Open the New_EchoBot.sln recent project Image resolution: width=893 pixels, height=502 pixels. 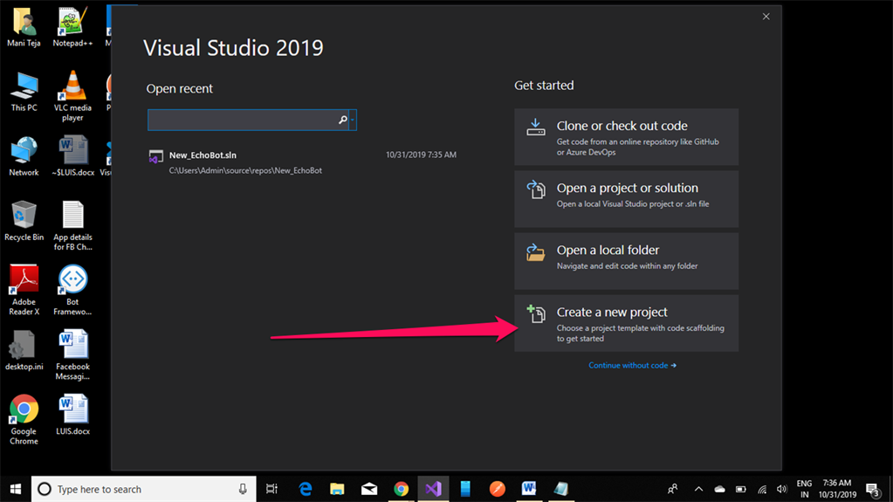coord(203,155)
